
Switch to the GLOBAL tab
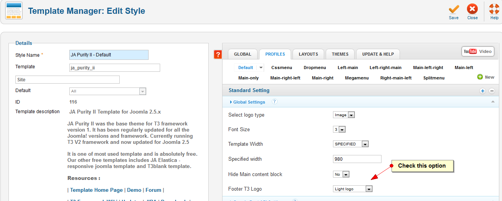point(243,54)
